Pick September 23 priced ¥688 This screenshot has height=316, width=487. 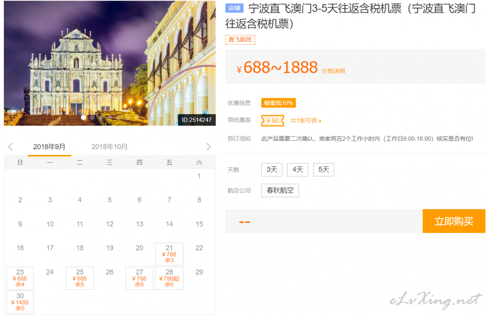click(x=20, y=278)
